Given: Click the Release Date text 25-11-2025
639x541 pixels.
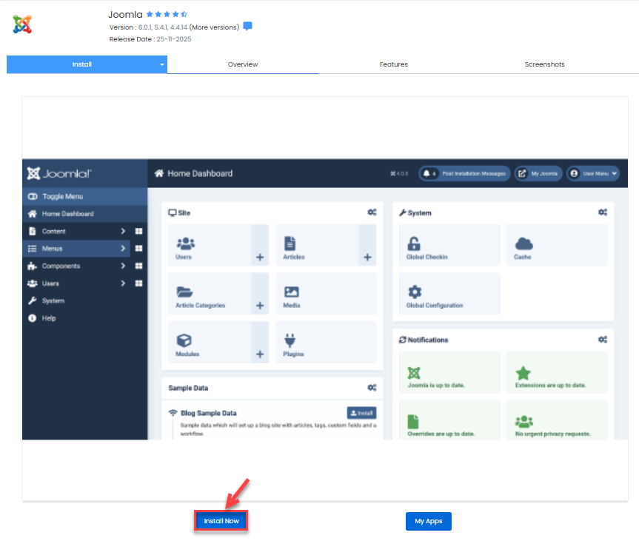Looking at the screenshot, I should [173, 39].
